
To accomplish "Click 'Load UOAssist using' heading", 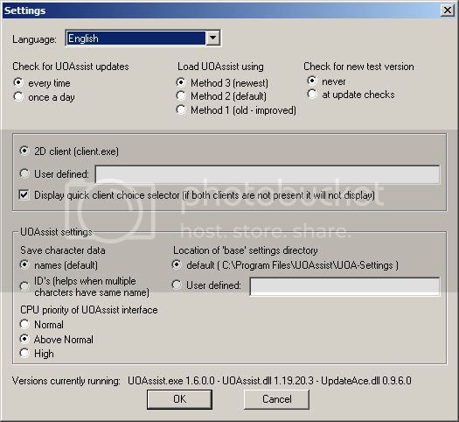I will point(220,67).
